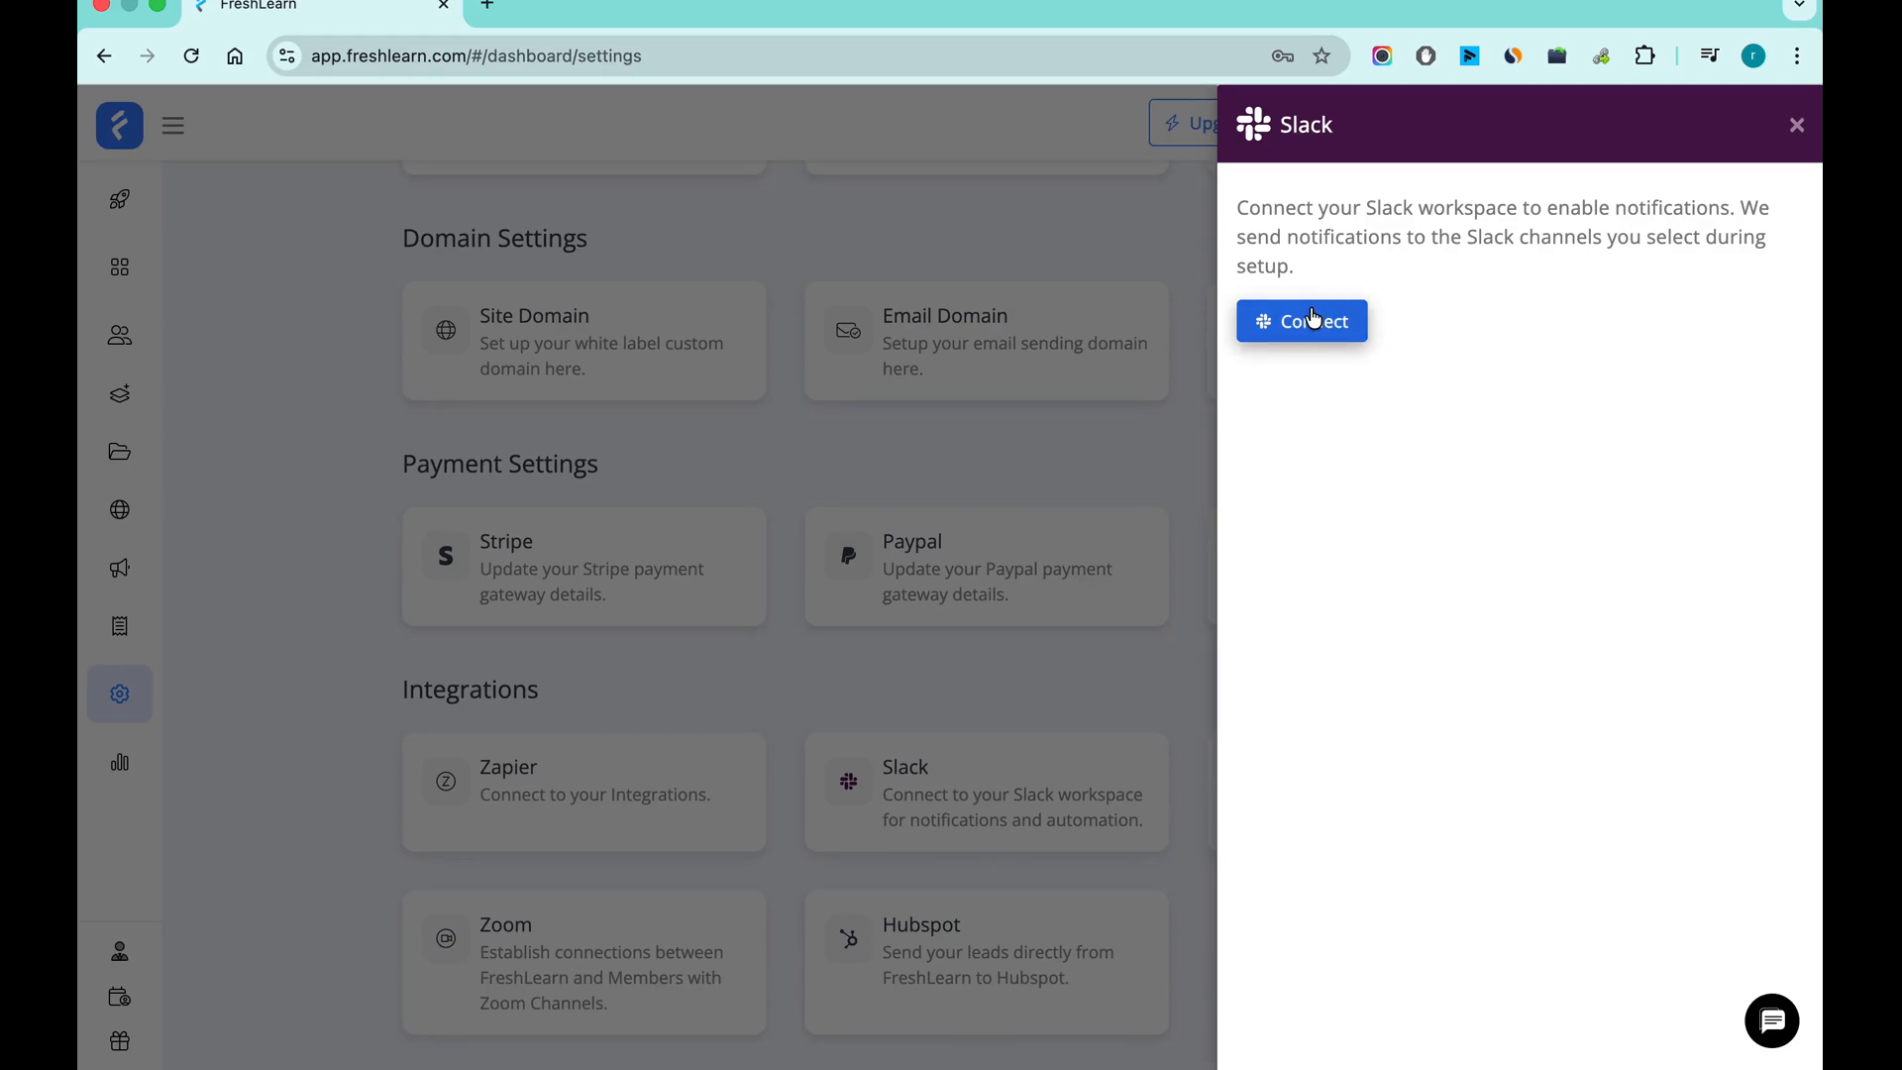Click the blue Slack Connect button
Viewport: 1902px width, 1070px height.
click(1301, 321)
